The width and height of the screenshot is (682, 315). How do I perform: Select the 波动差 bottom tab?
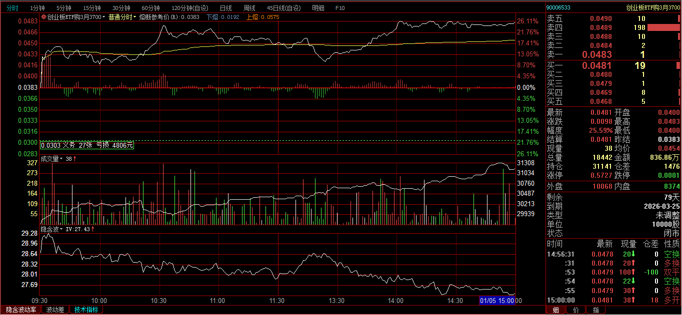(x=55, y=310)
